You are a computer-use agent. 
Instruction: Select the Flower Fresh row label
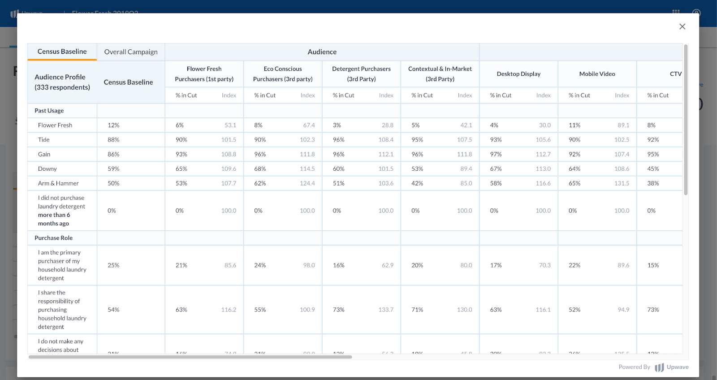point(55,125)
